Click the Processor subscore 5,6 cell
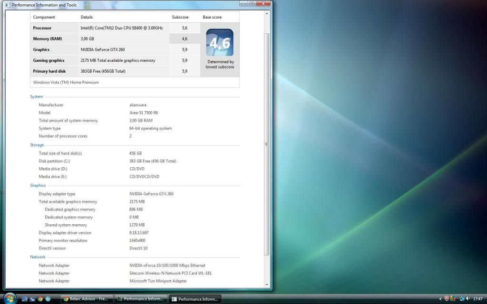 coord(185,28)
